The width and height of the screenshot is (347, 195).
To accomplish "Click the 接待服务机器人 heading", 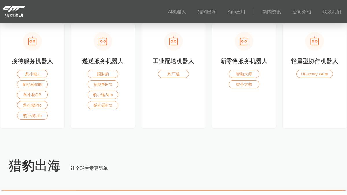I will (32, 61).
